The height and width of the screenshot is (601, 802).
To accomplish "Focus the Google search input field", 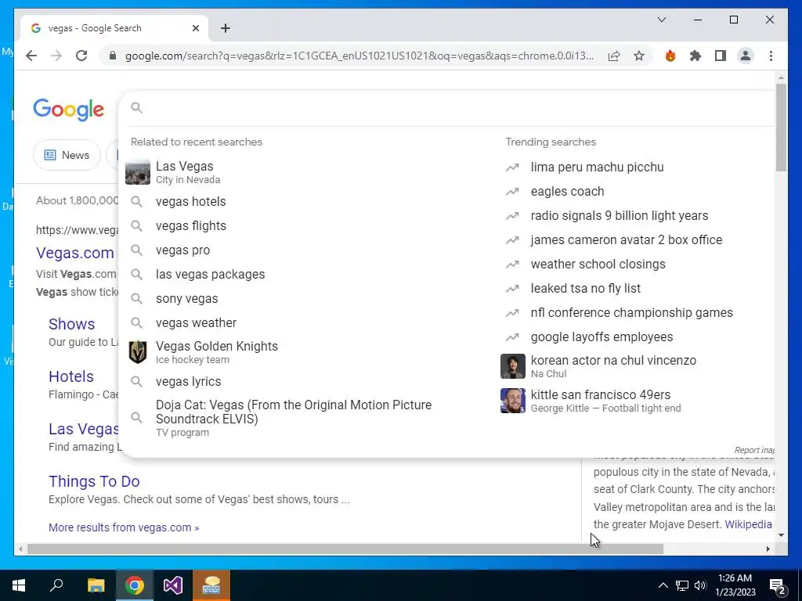I will [455, 108].
